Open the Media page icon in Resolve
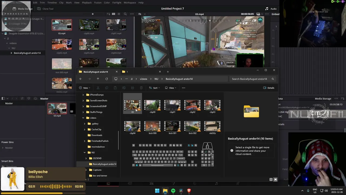 click(x=108, y=184)
